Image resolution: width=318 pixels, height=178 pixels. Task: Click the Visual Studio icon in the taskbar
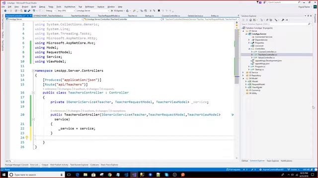[x=134, y=175]
